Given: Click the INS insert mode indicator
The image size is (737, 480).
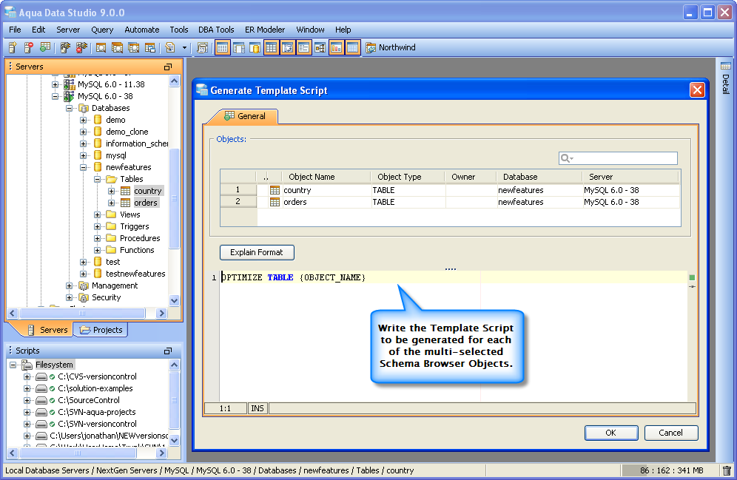Looking at the screenshot, I should [258, 408].
